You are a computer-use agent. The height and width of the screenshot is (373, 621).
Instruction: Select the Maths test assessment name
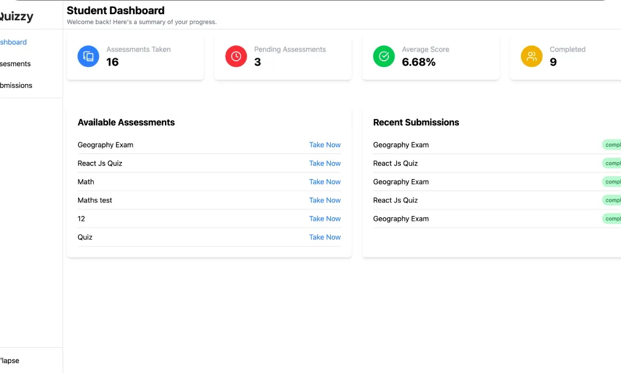[94, 200]
